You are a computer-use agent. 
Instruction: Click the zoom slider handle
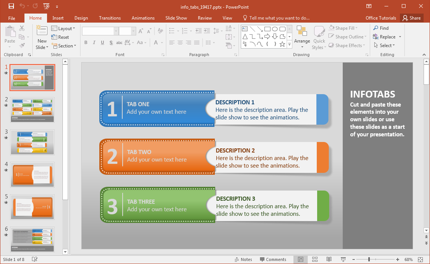coord(369,259)
